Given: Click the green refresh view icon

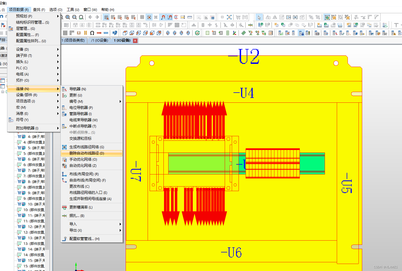Looking at the screenshot, I should (x=197, y=33).
